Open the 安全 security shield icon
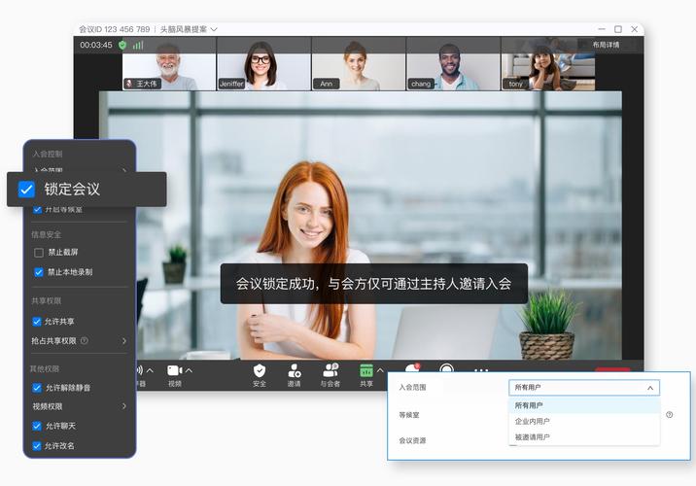Image resolution: width=696 pixels, height=486 pixels. [260, 370]
